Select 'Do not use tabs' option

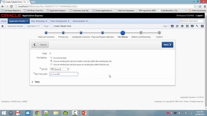coord(51,58)
